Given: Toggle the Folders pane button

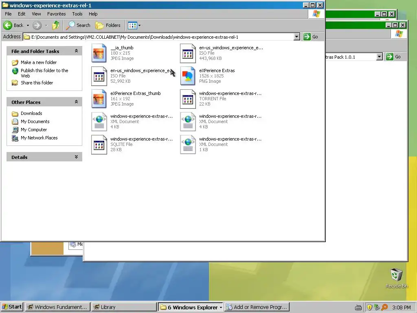Looking at the screenshot, I should coord(108,25).
